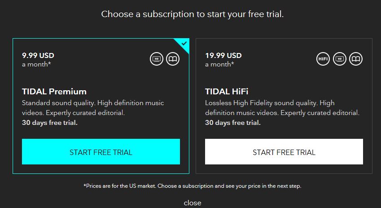This screenshot has height=208, width=381.
Task: Click the 9.99 USD price
Action: tap(38, 56)
